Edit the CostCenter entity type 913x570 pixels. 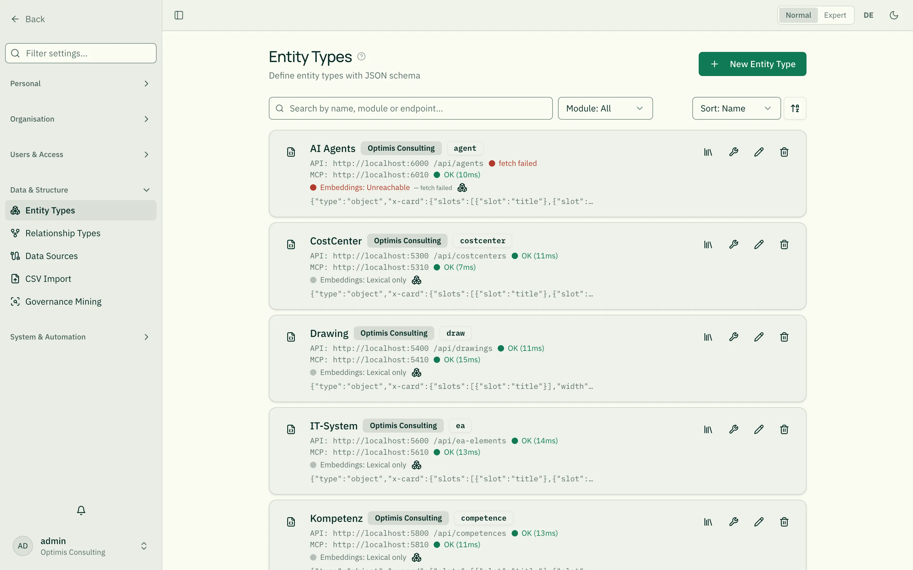coord(759,244)
